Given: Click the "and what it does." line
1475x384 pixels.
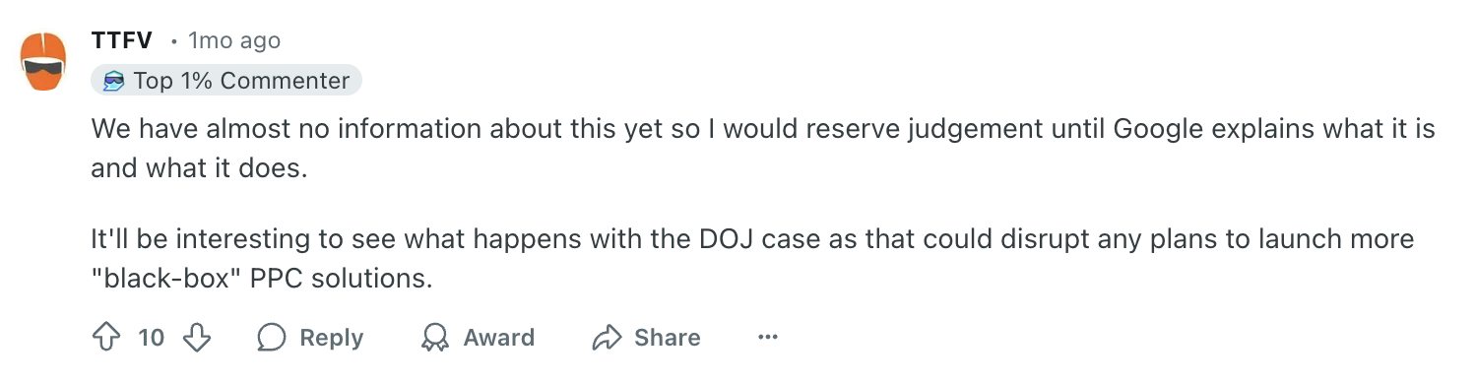Looking at the screenshot, I should [200, 168].
